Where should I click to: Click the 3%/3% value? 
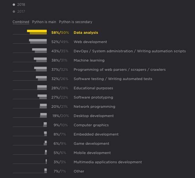click(x=60, y=162)
